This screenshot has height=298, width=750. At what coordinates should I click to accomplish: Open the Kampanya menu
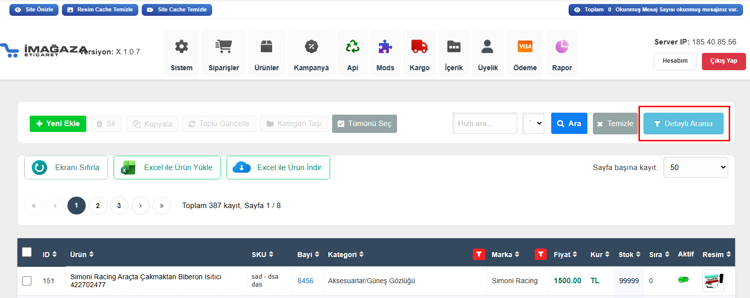click(x=311, y=53)
